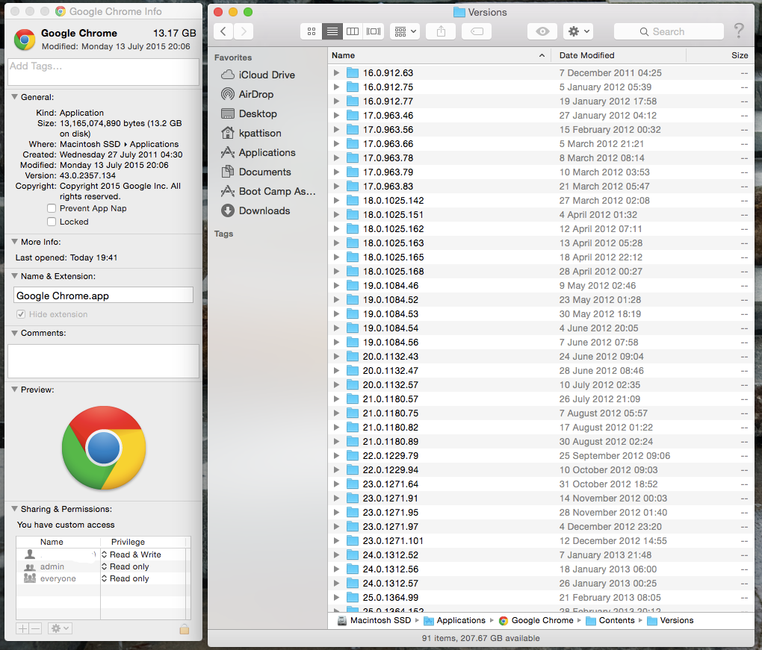762x650 pixels.
Task: Click the Comments text box
Action: click(x=104, y=361)
